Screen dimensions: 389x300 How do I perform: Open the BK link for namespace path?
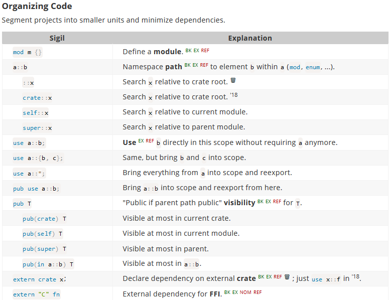click(187, 65)
